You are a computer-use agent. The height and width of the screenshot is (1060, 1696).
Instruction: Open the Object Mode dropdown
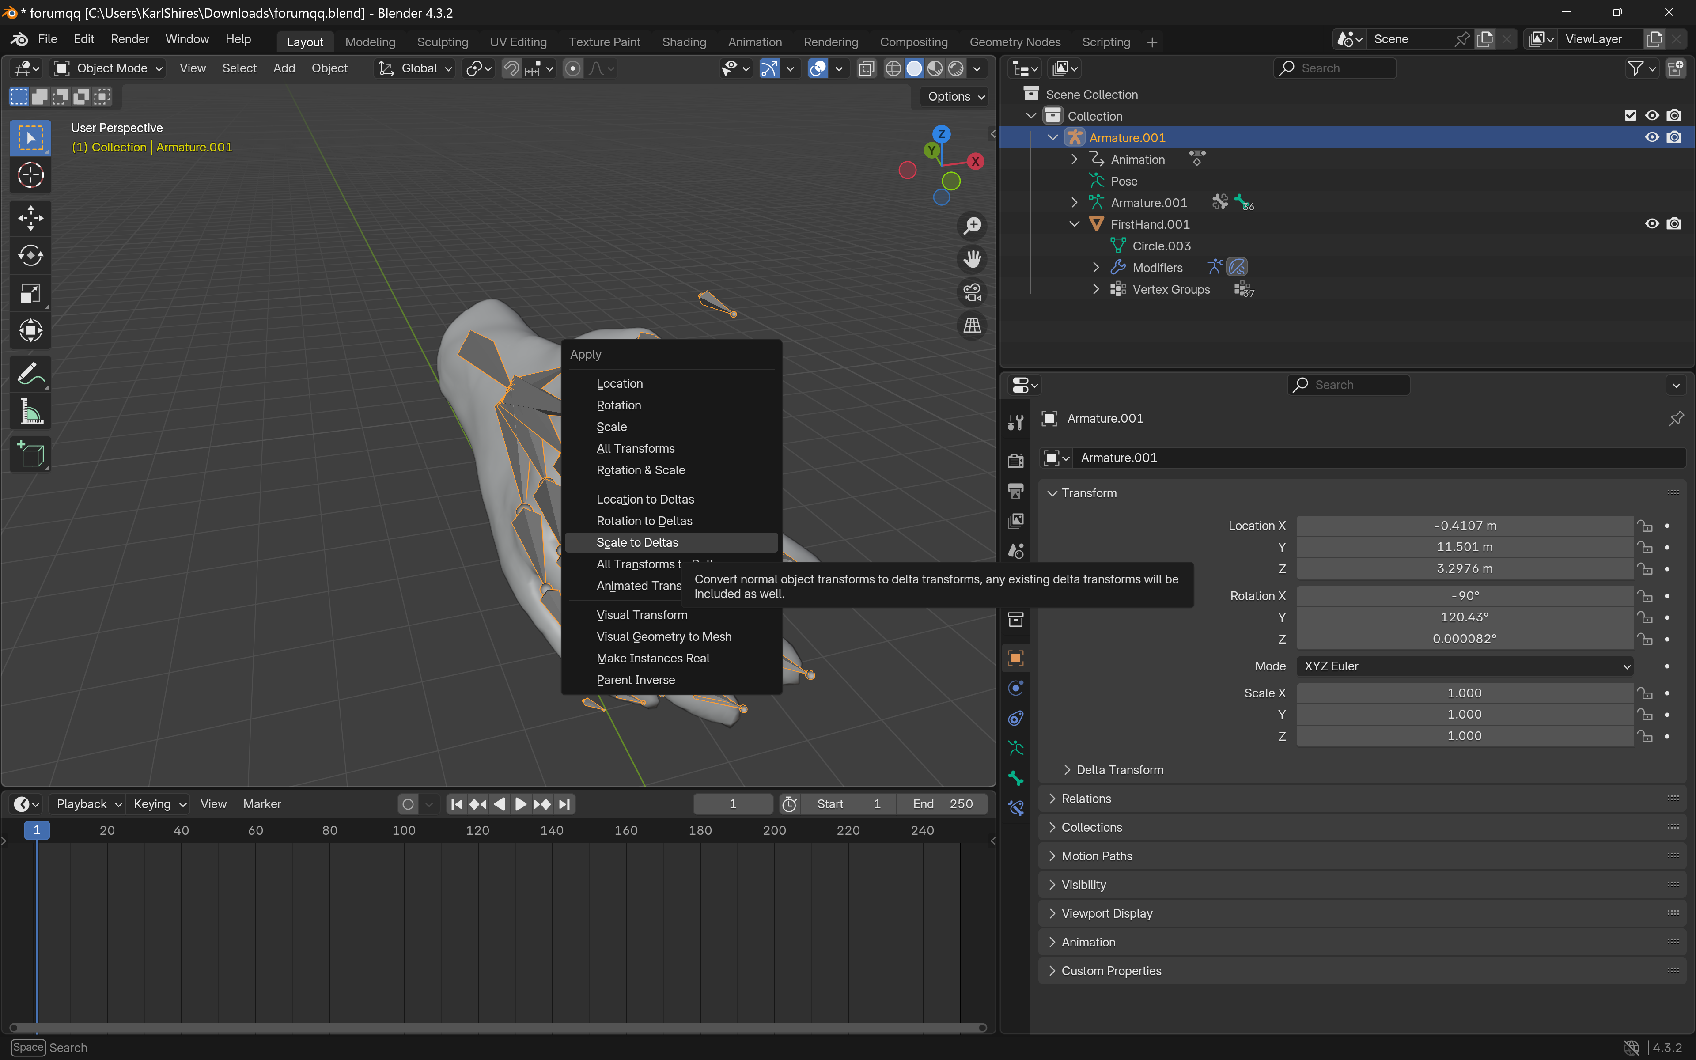click(x=110, y=69)
